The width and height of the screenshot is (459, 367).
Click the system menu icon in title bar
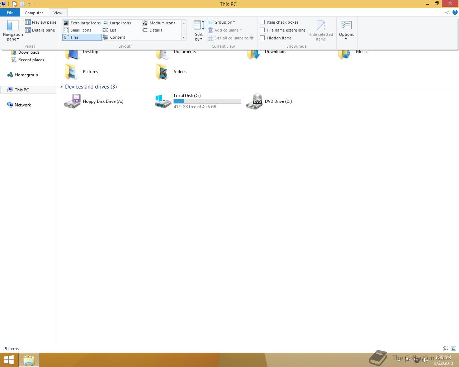(3, 4)
